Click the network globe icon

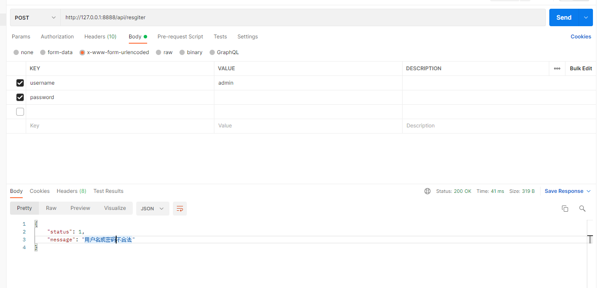[427, 191]
